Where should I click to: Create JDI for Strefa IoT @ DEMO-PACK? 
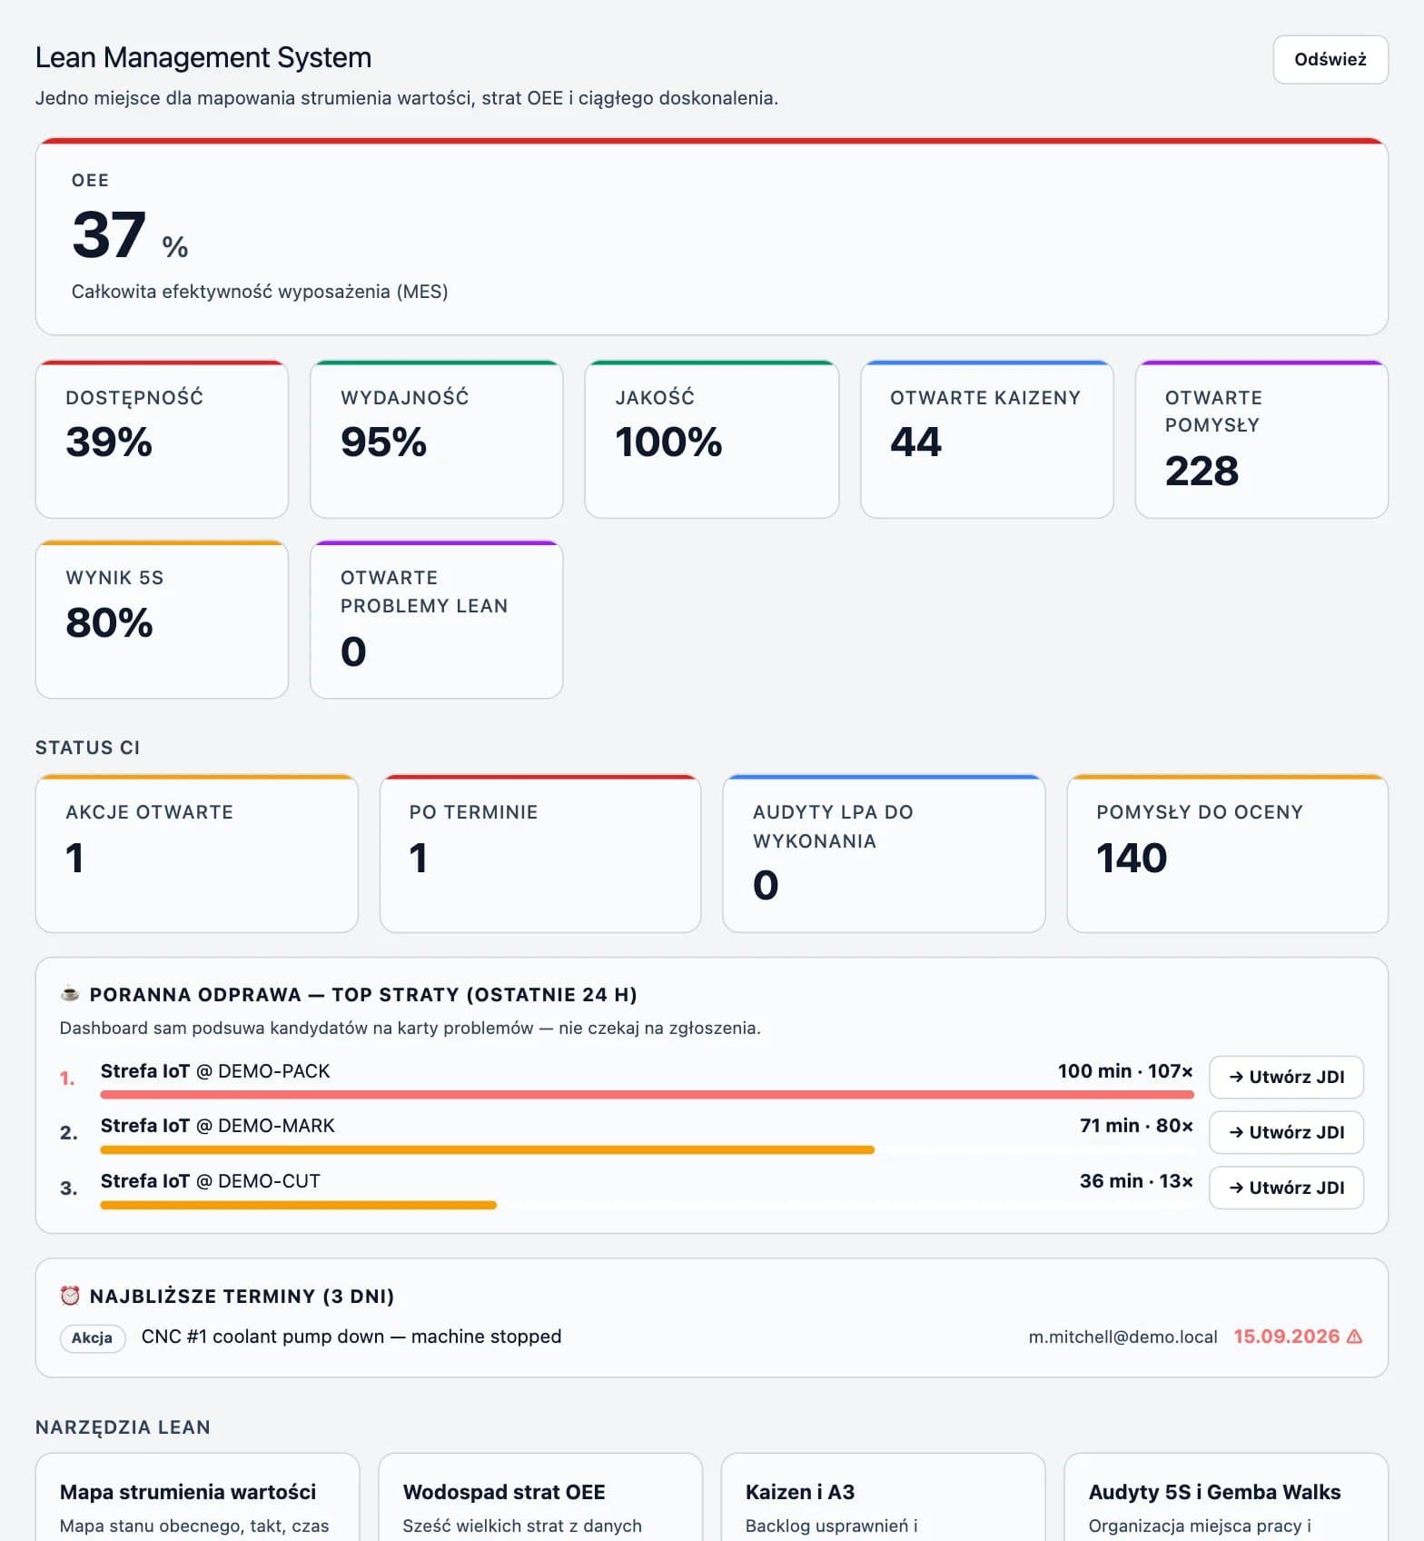(x=1286, y=1077)
